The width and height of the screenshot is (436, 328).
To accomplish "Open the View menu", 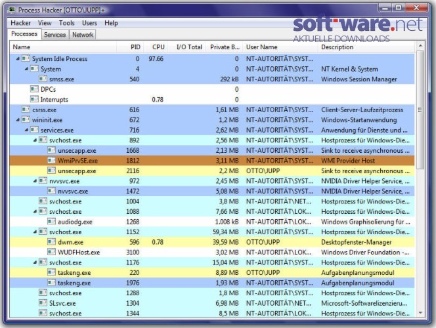I will [45, 23].
